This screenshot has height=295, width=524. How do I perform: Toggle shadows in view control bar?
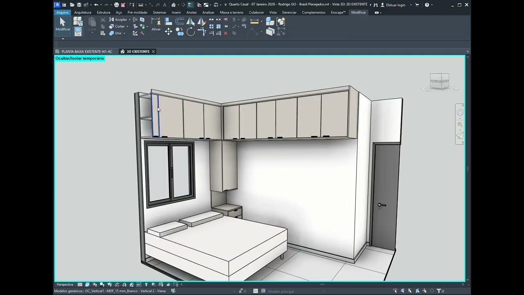click(102, 284)
